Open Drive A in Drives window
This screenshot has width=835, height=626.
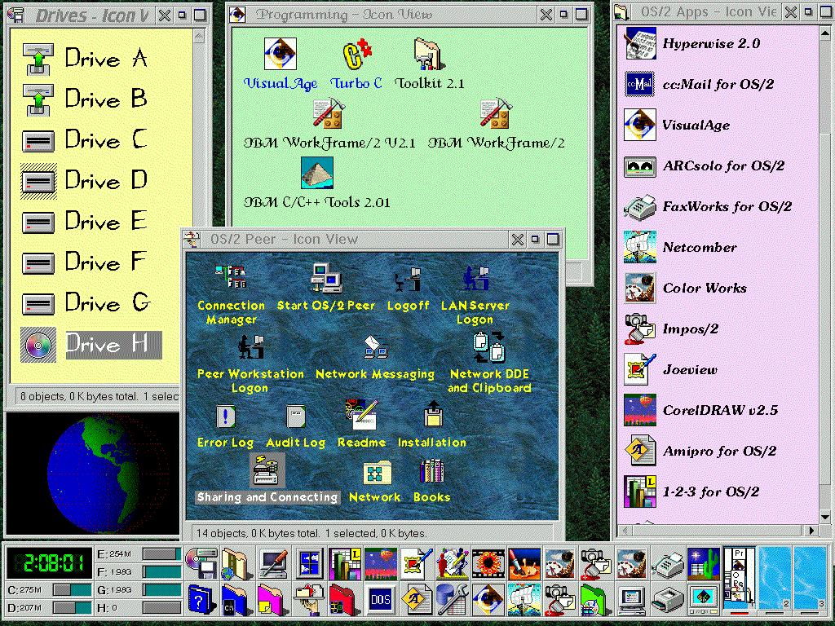38,59
